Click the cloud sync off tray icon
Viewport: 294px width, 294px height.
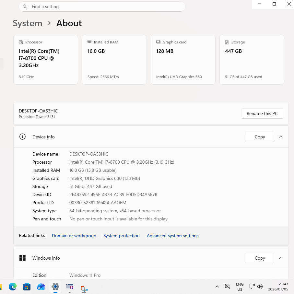[x=228, y=287]
